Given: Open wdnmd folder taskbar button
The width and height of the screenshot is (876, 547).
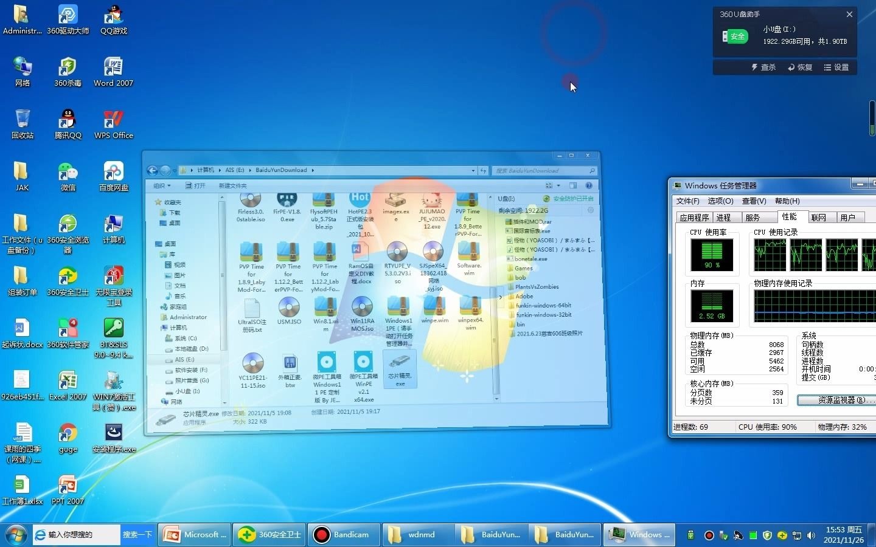Looking at the screenshot, I should coord(417,535).
